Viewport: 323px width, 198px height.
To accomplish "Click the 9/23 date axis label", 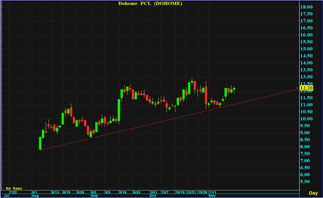I will [x=137, y=192].
